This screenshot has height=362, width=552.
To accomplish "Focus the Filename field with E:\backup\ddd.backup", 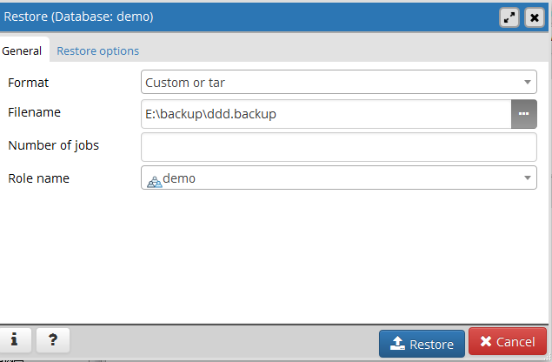I will 326,114.
